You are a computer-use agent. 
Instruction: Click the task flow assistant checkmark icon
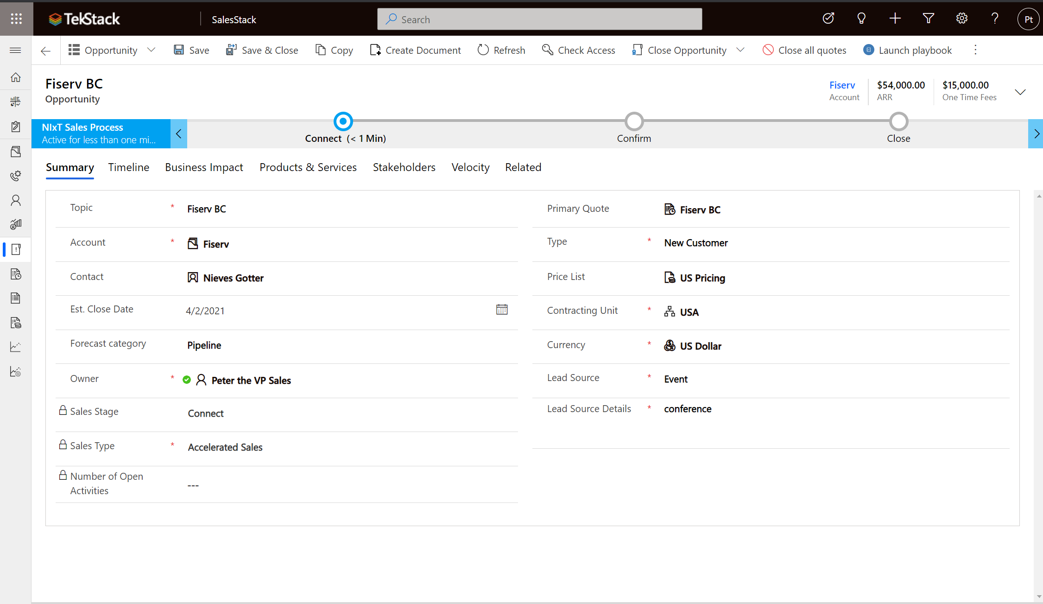(828, 19)
